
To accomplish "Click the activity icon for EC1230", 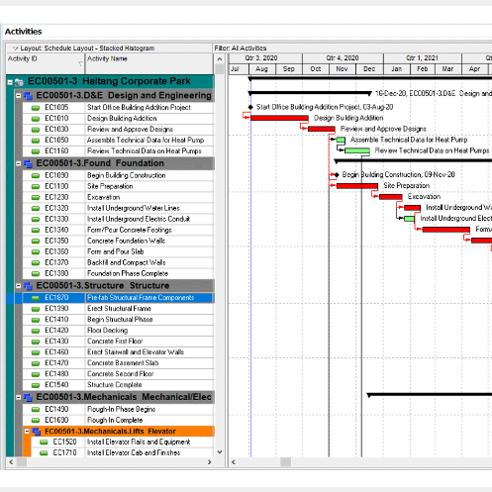I will pyautogui.click(x=36, y=198).
